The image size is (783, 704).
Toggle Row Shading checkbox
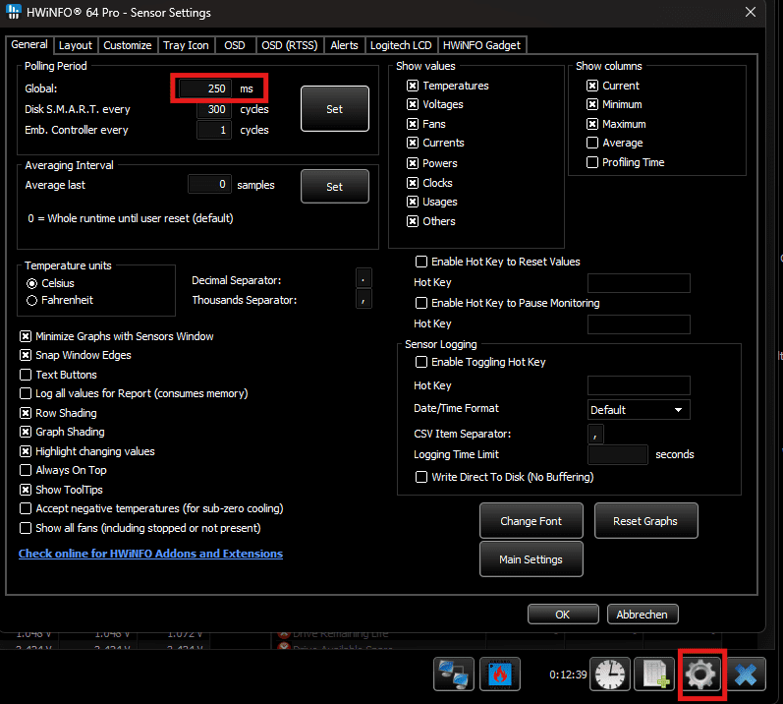click(x=26, y=413)
